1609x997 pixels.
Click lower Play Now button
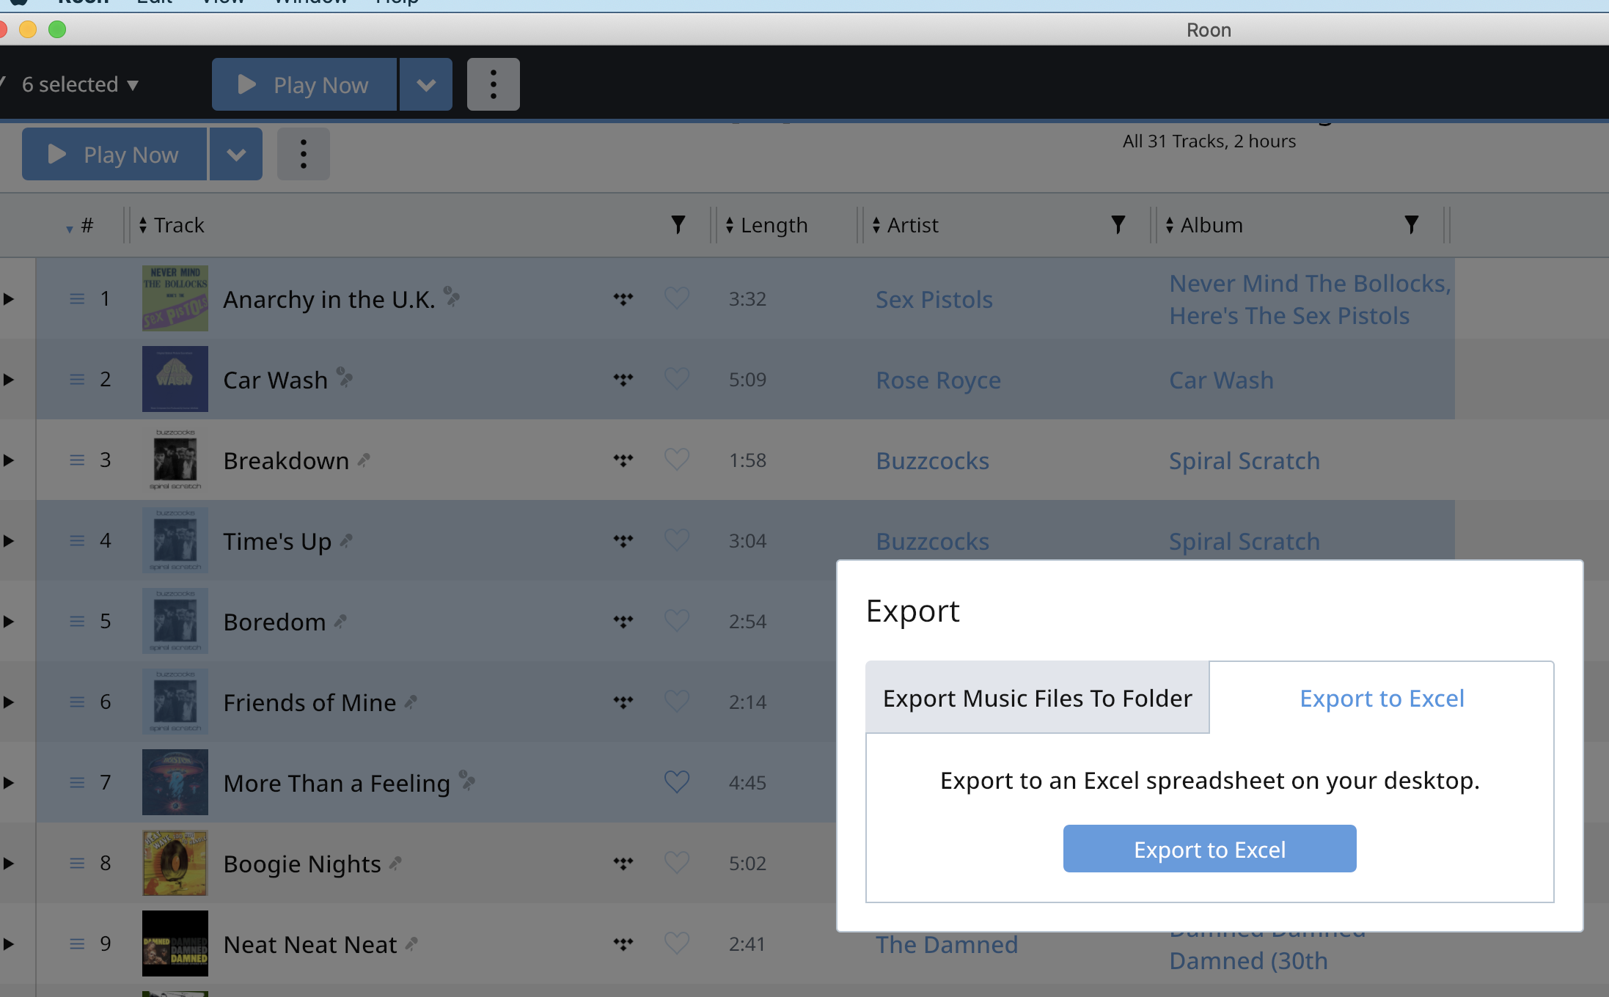click(x=114, y=155)
